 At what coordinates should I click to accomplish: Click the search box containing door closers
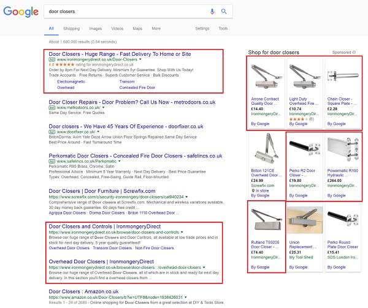point(123,11)
